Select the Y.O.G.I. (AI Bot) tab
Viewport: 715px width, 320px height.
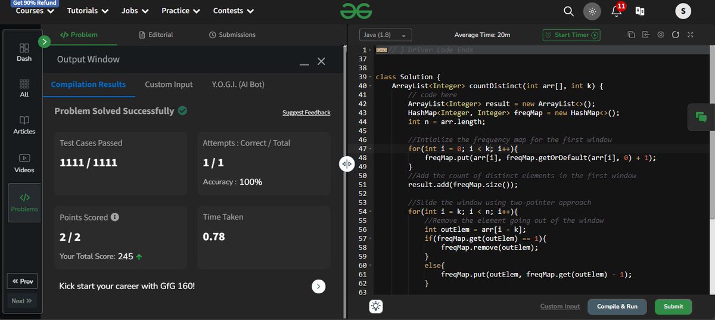(238, 85)
